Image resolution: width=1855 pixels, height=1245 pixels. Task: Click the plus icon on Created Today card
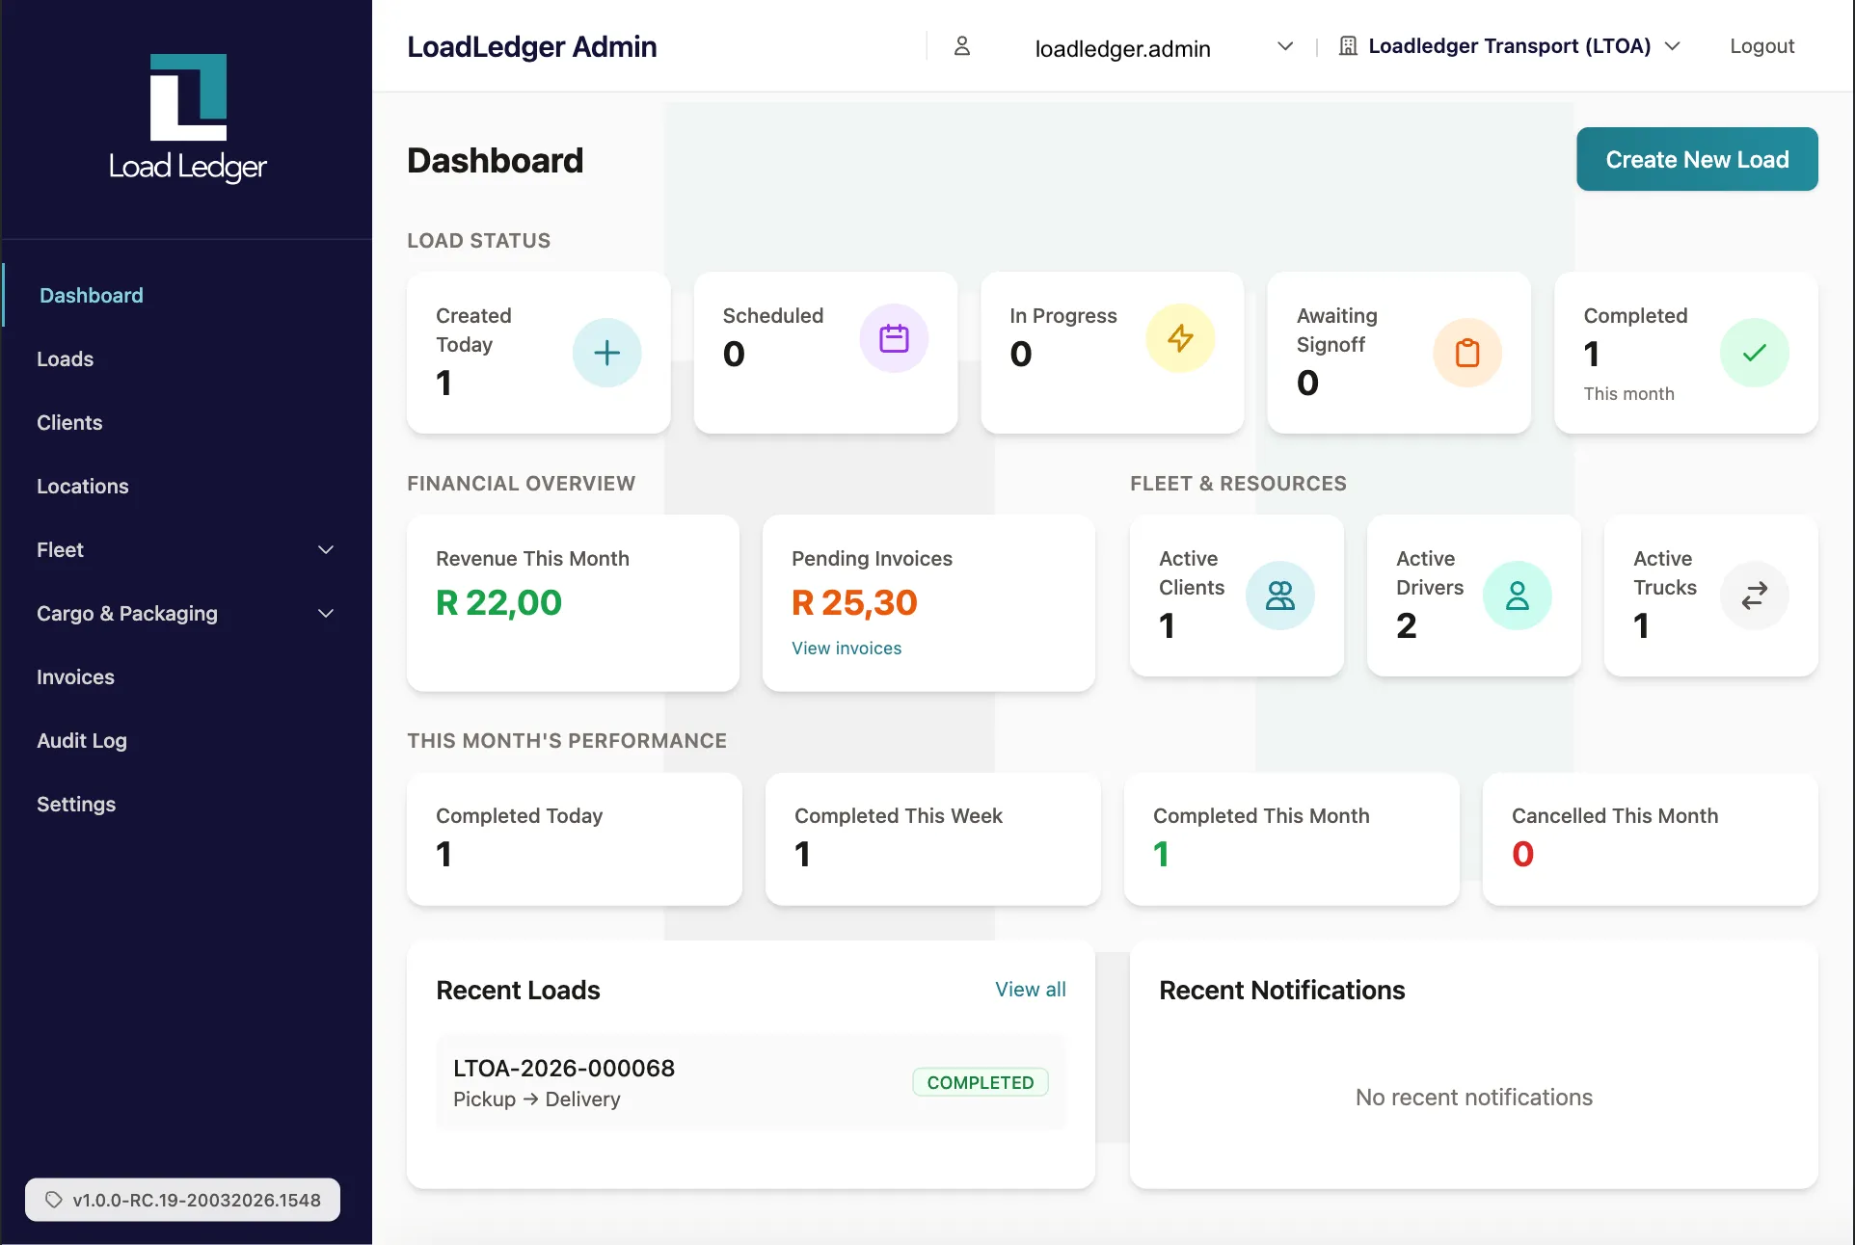pyautogui.click(x=607, y=353)
